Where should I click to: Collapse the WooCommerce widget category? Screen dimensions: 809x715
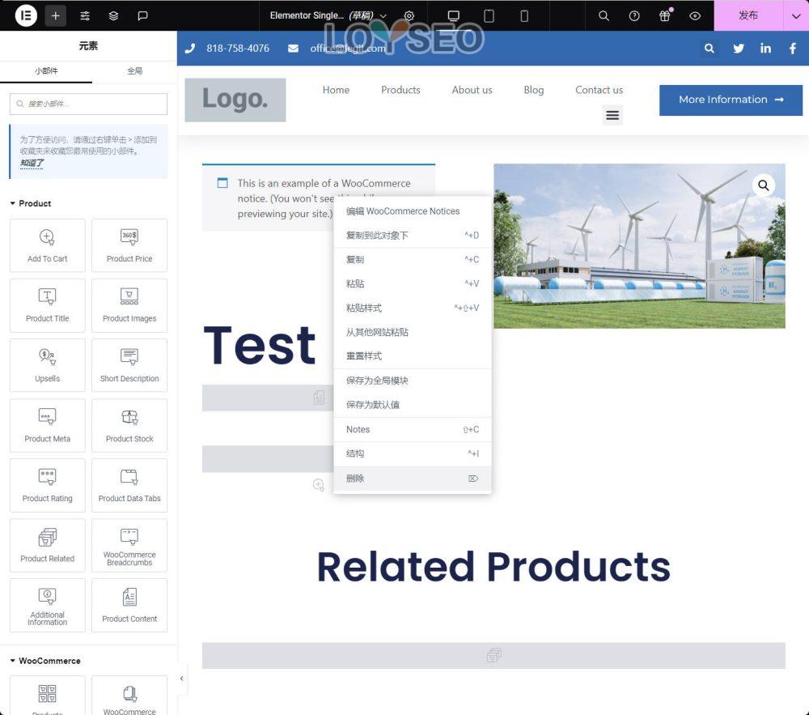click(45, 661)
